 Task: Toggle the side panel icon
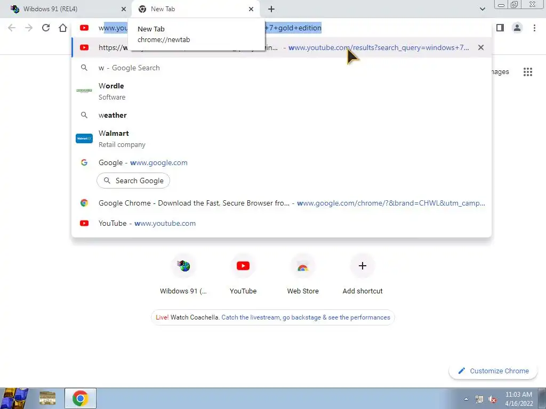[500, 28]
